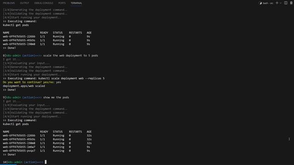This screenshot has width=294, height=165.
Task: Click web-6ff47b5b55-4tk9s in the first pods table
Action: 19,40
